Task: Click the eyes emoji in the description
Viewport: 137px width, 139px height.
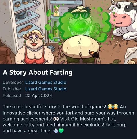Action: click(56, 119)
